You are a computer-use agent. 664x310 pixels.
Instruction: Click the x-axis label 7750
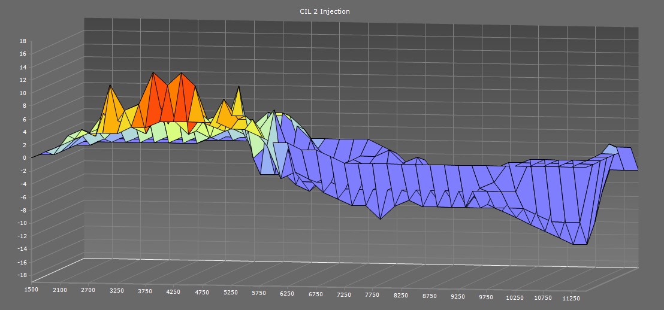click(372, 295)
